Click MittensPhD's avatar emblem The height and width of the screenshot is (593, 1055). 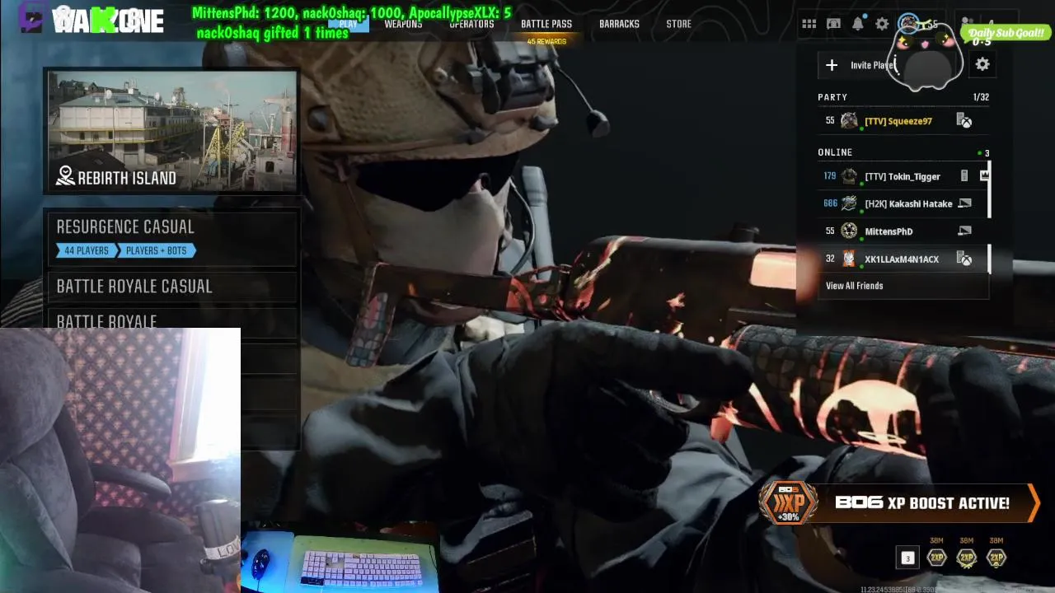click(x=849, y=231)
